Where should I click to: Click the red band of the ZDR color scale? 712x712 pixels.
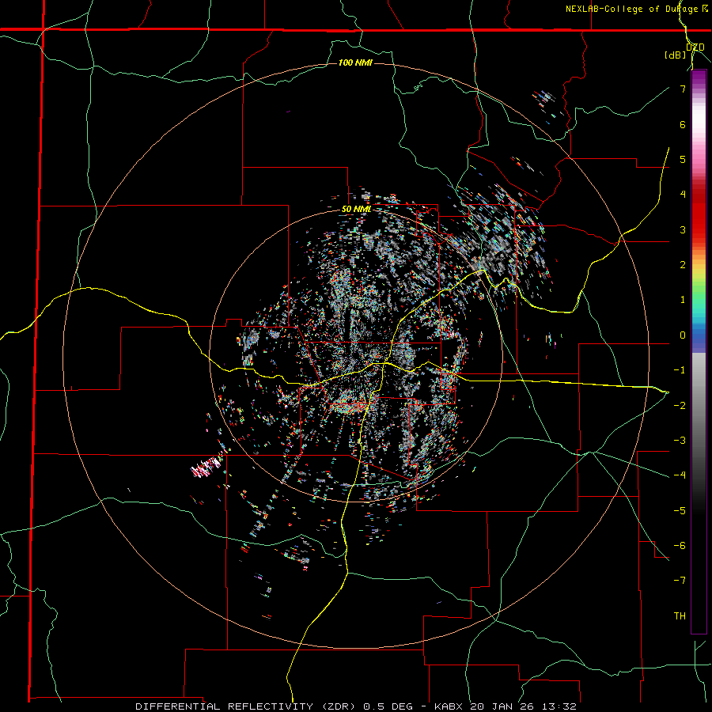click(699, 214)
